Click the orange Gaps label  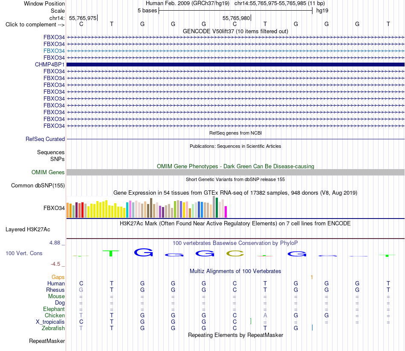[x=58, y=277]
